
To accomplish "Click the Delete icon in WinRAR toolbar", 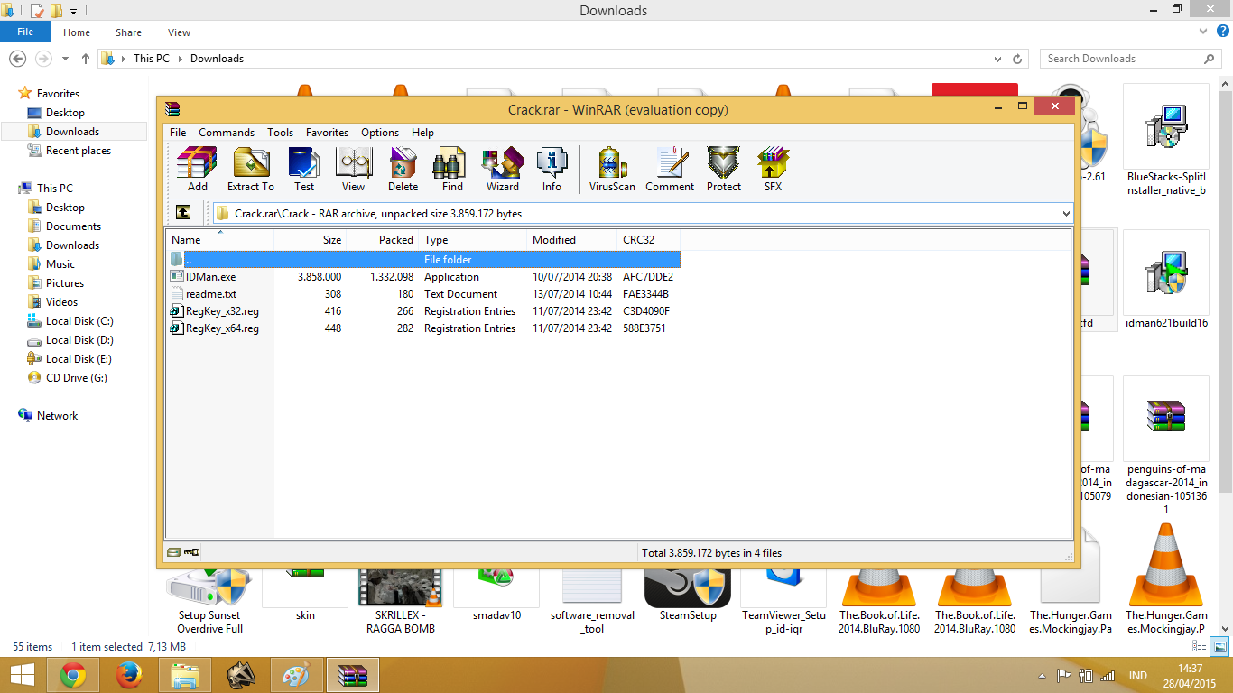I will (x=403, y=169).
